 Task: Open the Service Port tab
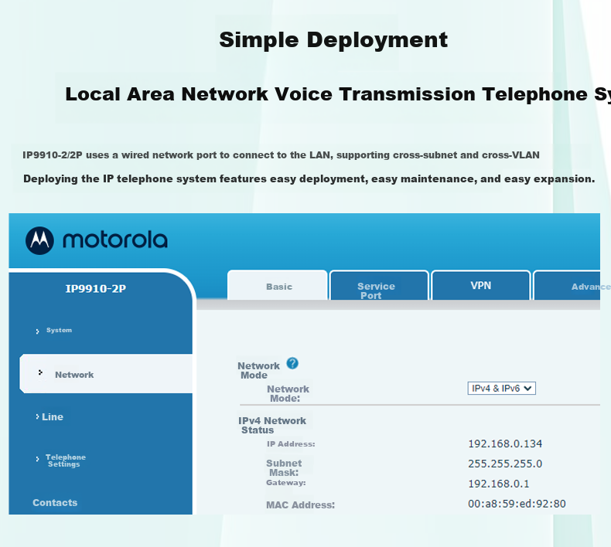(379, 286)
